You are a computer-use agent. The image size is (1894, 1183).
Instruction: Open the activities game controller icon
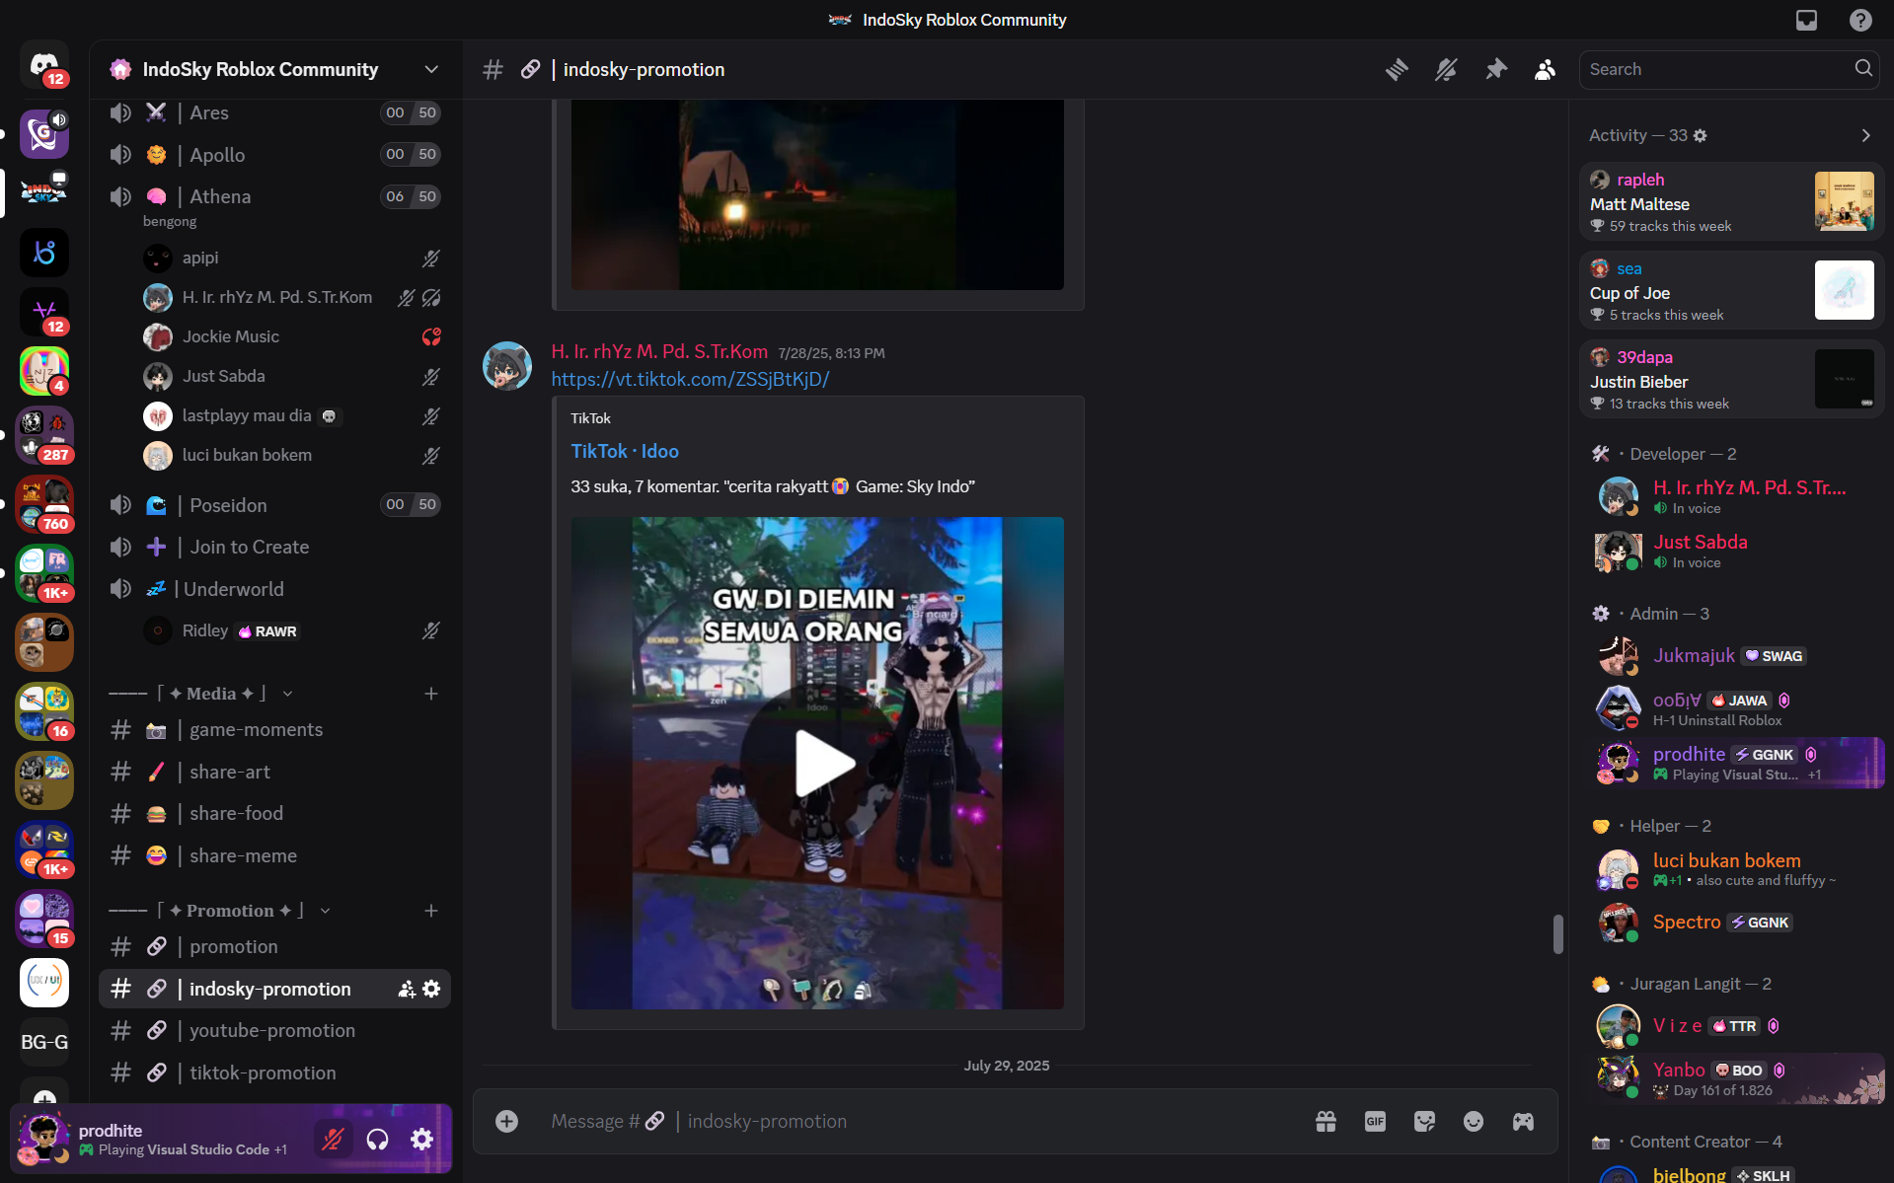1523,1121
